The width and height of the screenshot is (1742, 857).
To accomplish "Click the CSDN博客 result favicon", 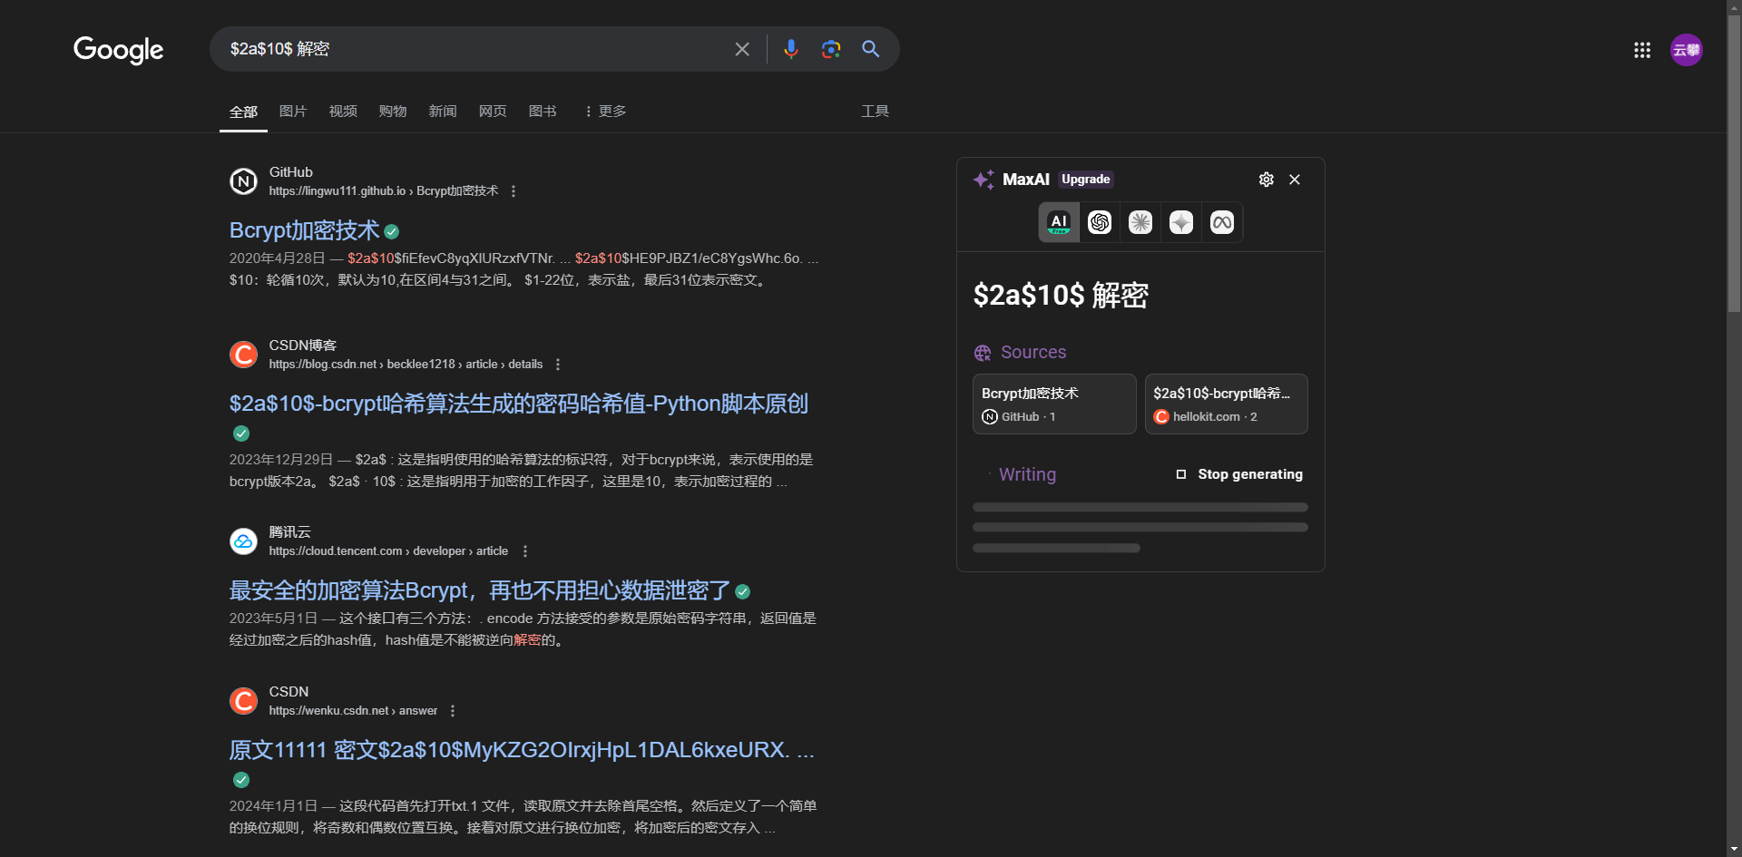I will pyautogui.click(x=243, y=355).
